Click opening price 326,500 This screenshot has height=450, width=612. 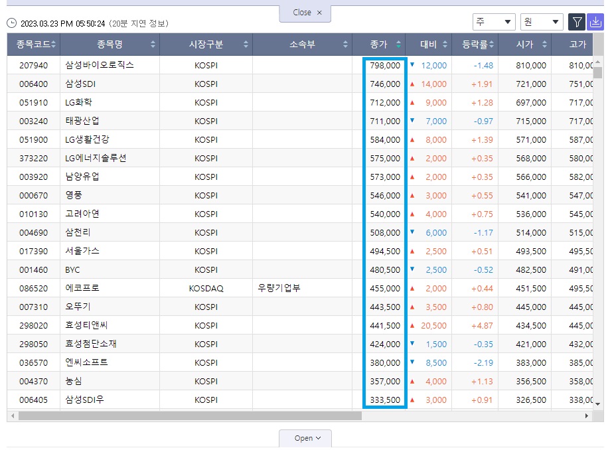point(531,400)
